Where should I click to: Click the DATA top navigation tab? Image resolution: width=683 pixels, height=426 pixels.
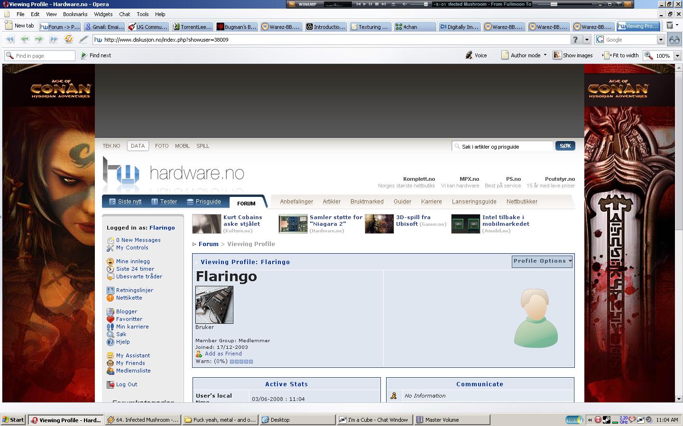coord(138,146)
